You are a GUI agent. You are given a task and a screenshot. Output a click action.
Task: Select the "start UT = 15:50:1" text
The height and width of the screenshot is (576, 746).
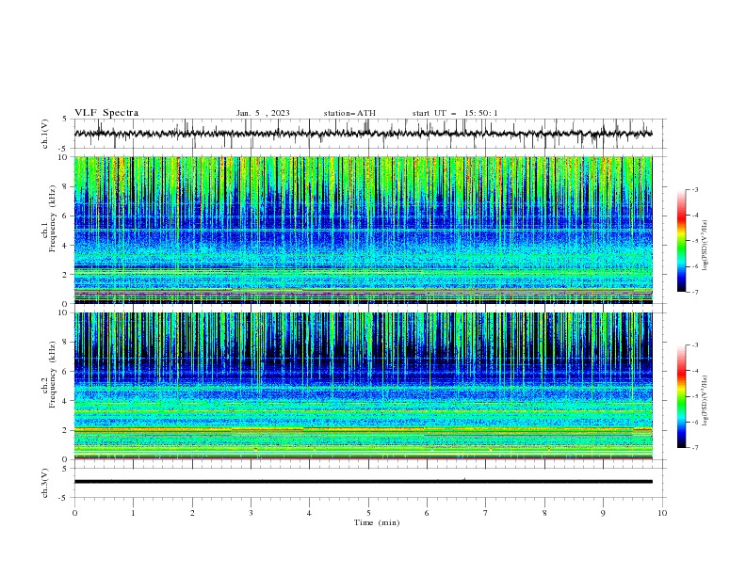click(455, 113)
